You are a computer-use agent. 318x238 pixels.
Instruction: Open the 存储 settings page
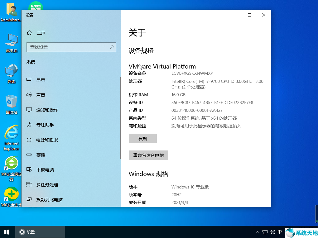(71, 155)
